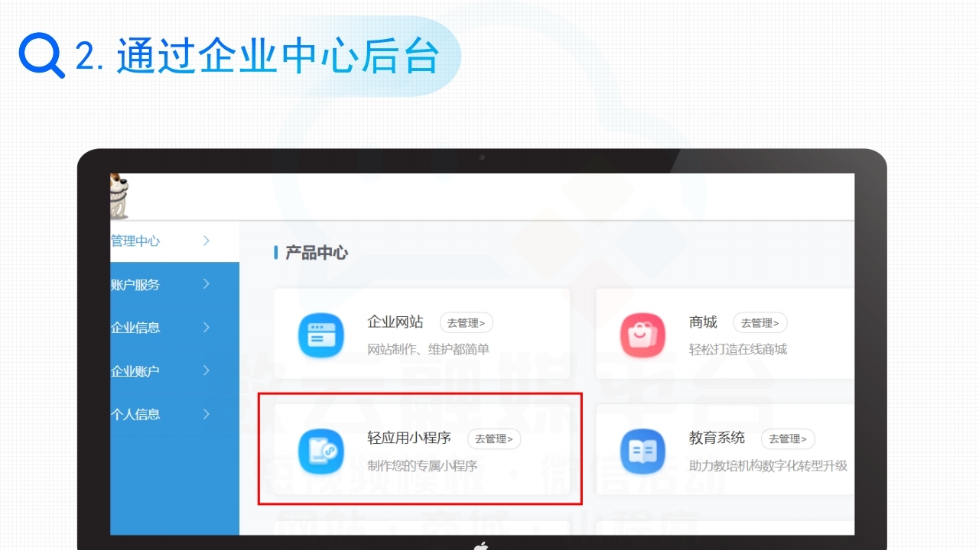Click the 企业网站 product icon
The height and width of the screenshot is (550, 979).
coord(322,335)
